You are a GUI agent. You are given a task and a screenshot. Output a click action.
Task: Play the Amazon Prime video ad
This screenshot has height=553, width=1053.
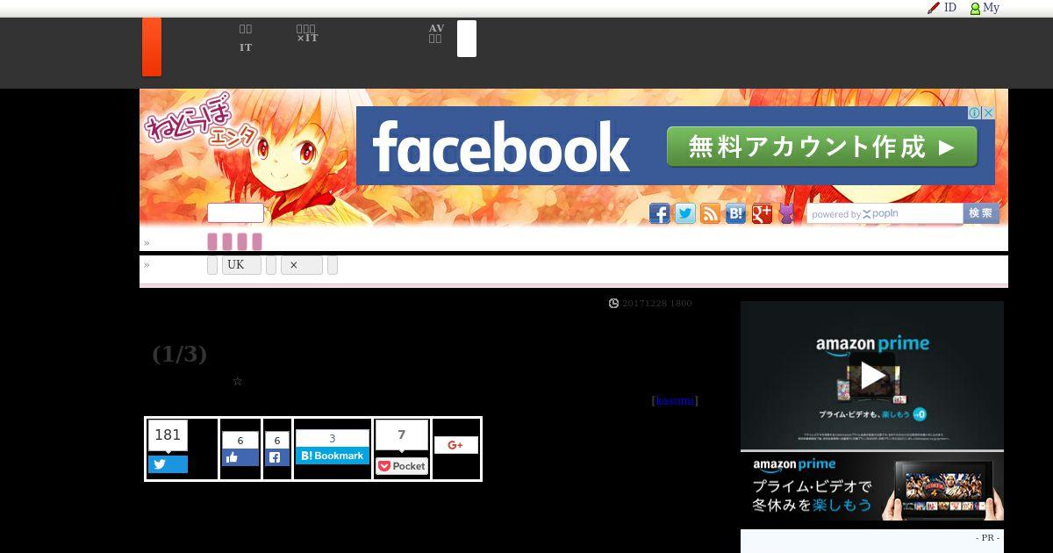pos(872,376)
